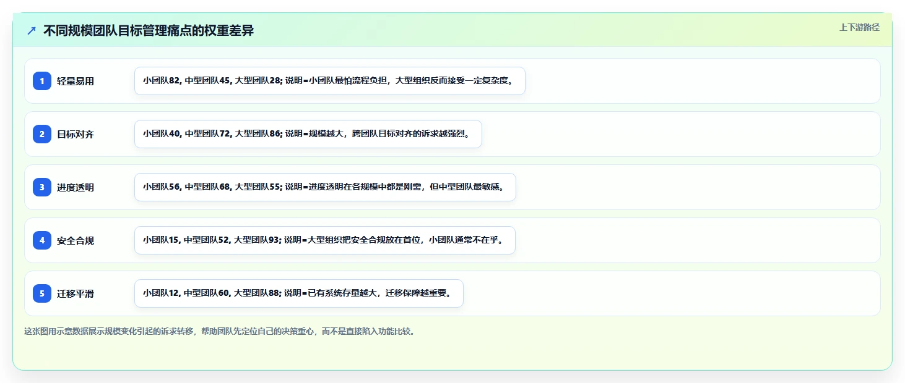
Task: Click the number 5 badge for 迁移平滑
Action: [42, 293]
